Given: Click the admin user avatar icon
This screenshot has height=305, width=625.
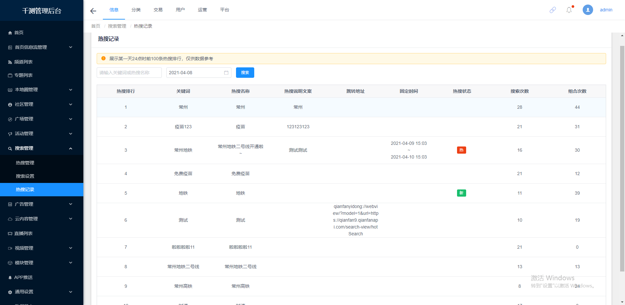Looking at the screenshot, I should [x=588, y=10].
